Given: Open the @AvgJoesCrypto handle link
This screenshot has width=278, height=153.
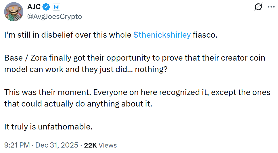Looking at the screenshot, I should (x=54, y=17).
